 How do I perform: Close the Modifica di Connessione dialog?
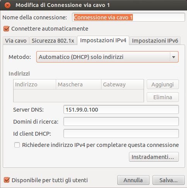click(x=7, y=5)
